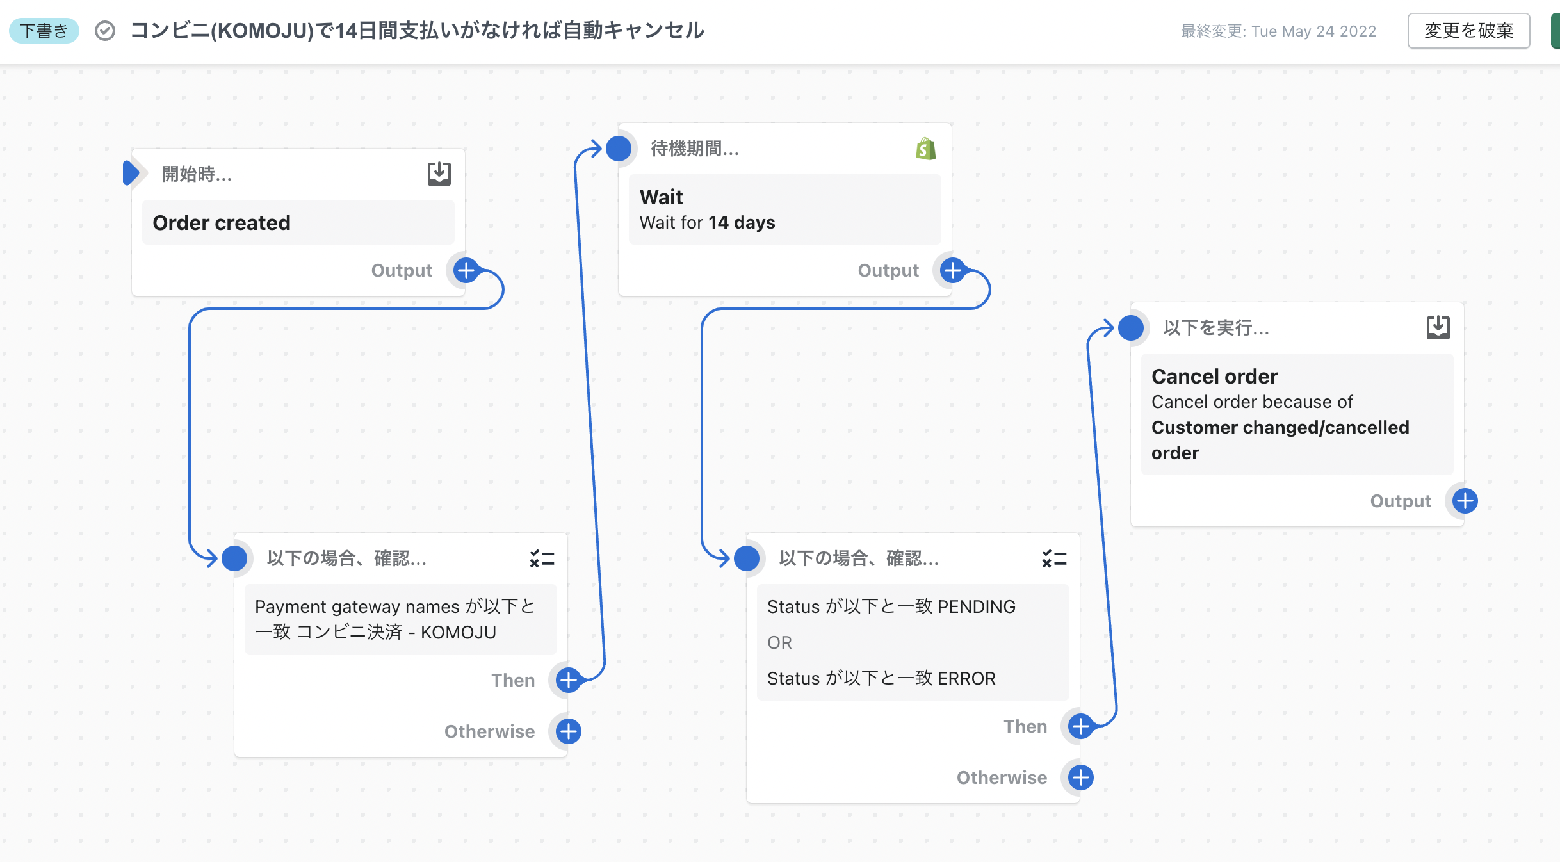Click the import icon on Cancel order action
The width and height of the screenshot is (1560, 862).
(x=1438, y=327)
